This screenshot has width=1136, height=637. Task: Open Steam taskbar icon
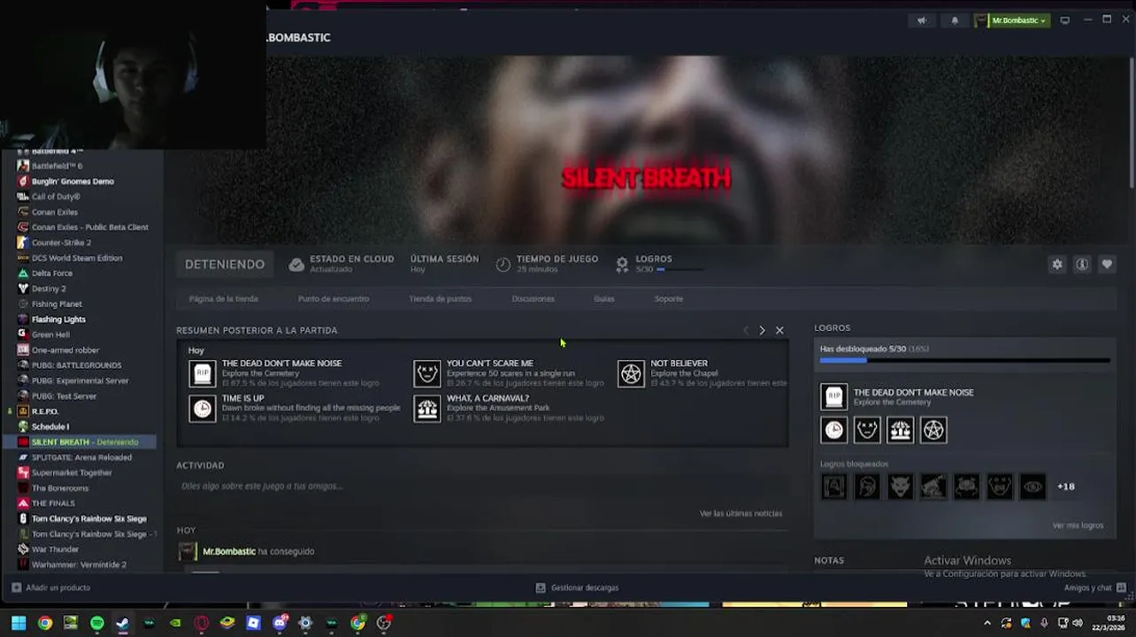123,623
